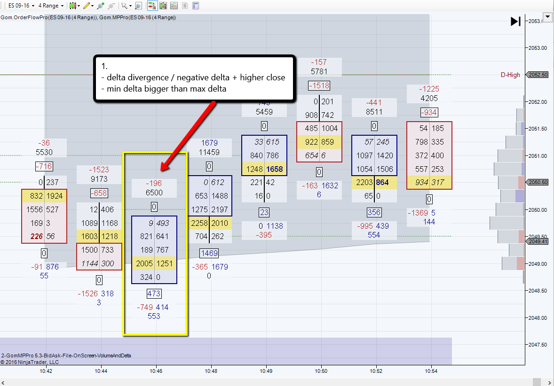The width and height of the screenshot is (554, 386).
Task: Click the 10:48 time axis label
Action: 211,371
